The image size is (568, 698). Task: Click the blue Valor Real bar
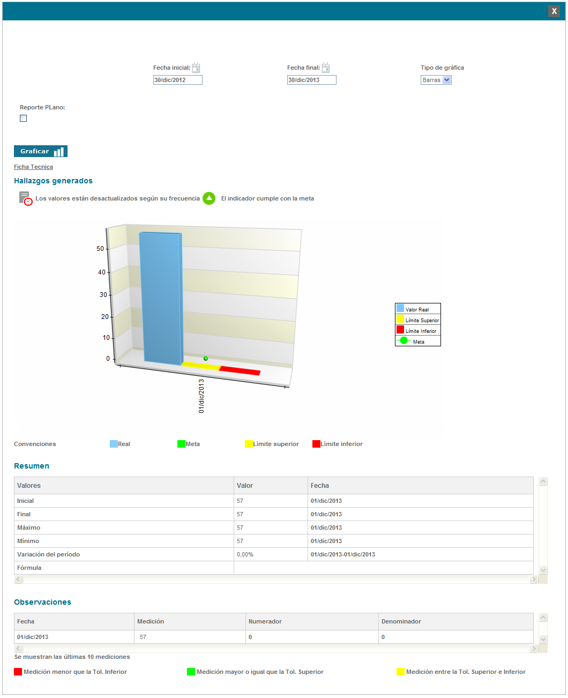(161, 298)
